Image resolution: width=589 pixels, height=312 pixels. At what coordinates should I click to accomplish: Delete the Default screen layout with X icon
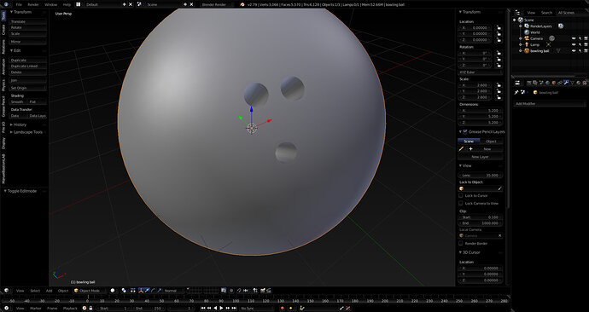(x=131, y=4)
